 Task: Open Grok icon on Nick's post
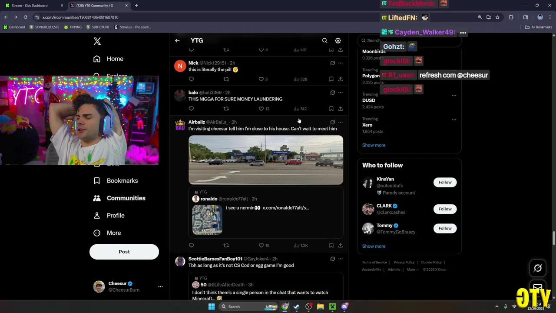click(332, 63)
